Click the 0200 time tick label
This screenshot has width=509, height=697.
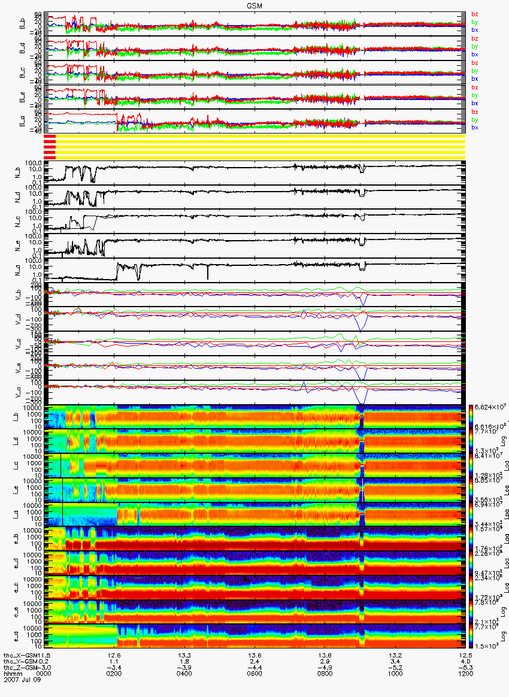[114, 674]
